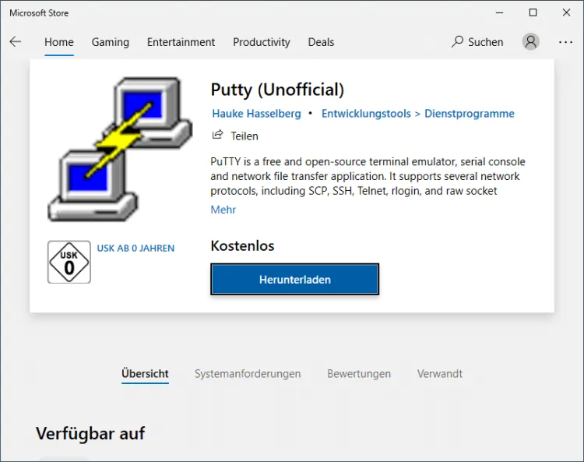
Task: Maximize the Microsoft Store window
Action: click(533, 12)
